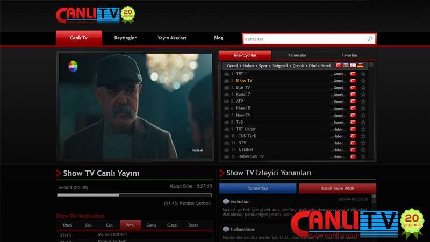Select the Kanal 7 channel name
The image size is (430, 242).
[x=243, y=94]
